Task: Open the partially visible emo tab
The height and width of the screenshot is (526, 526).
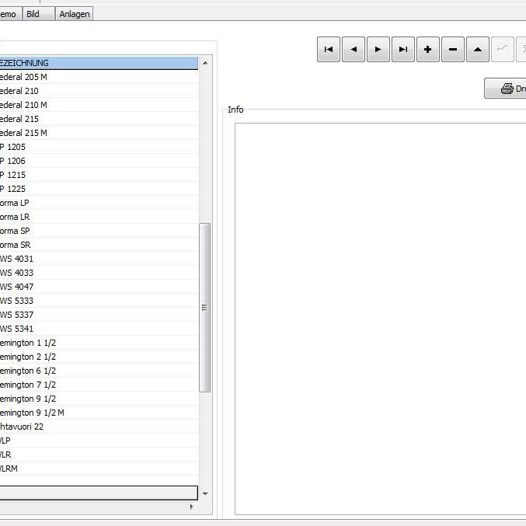Action: pos(10,14)
